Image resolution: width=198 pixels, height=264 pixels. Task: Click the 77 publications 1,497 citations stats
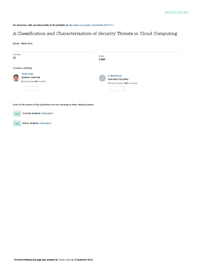tap(122, 84)
